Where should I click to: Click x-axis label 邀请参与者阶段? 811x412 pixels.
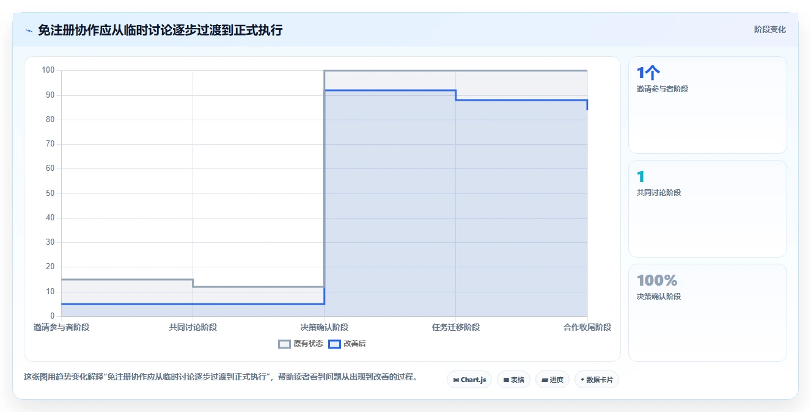pos(61,327)
